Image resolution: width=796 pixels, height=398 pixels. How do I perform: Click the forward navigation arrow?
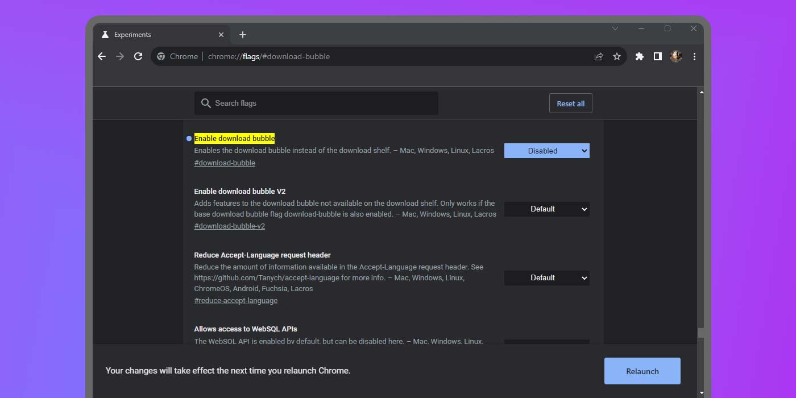(119, 56)
